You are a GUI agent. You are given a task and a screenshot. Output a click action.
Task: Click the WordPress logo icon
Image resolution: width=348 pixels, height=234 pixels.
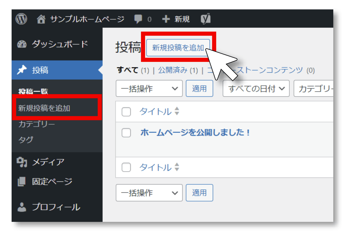[21, 19]
